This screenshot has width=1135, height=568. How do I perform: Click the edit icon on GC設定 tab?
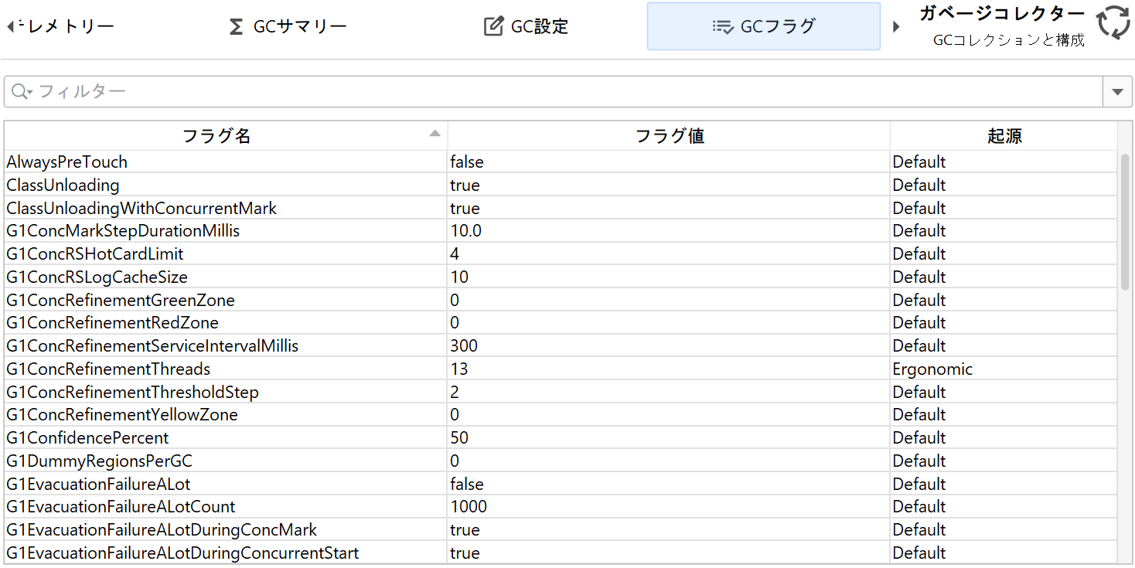[x=493, y=27]
